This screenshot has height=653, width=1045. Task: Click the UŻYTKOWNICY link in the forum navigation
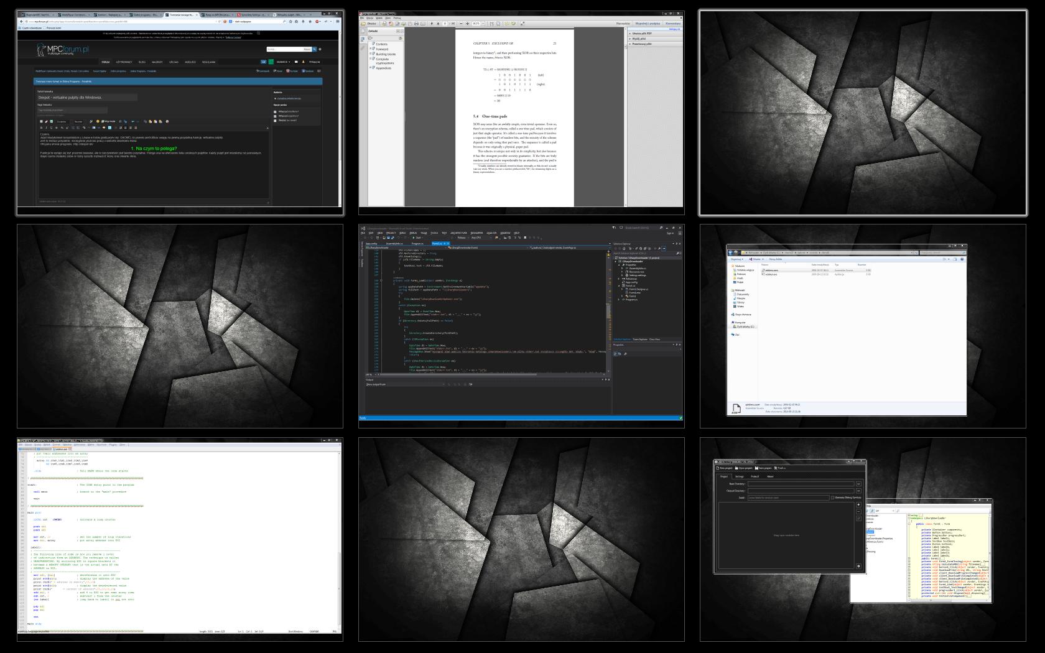point(124,62)
